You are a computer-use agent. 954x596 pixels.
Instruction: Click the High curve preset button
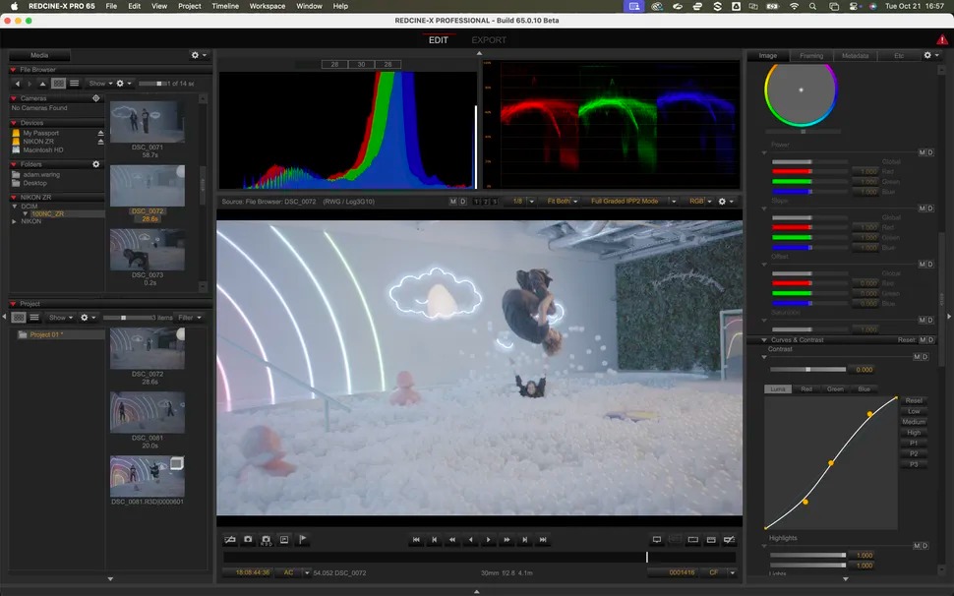914,432
